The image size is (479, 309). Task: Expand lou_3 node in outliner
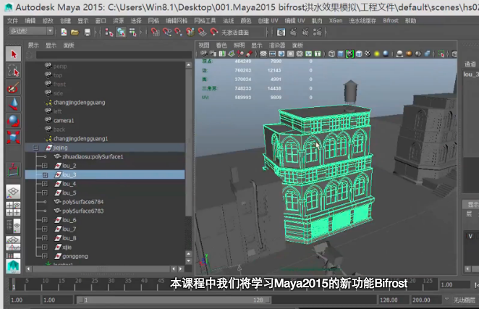[x=45, y=175]
